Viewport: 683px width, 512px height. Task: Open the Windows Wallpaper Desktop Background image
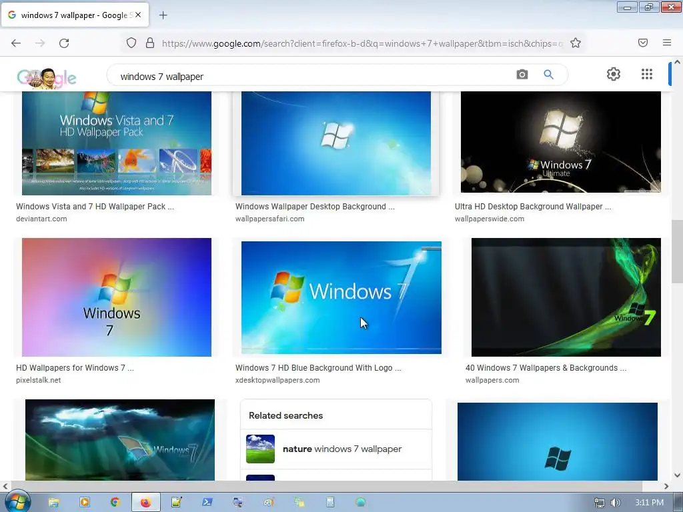coord(336,143)
